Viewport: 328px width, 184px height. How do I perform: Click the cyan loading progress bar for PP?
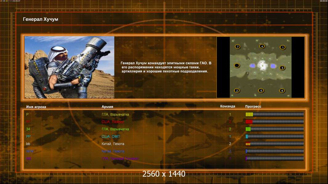pyautogui.click(x=274, y=136)
